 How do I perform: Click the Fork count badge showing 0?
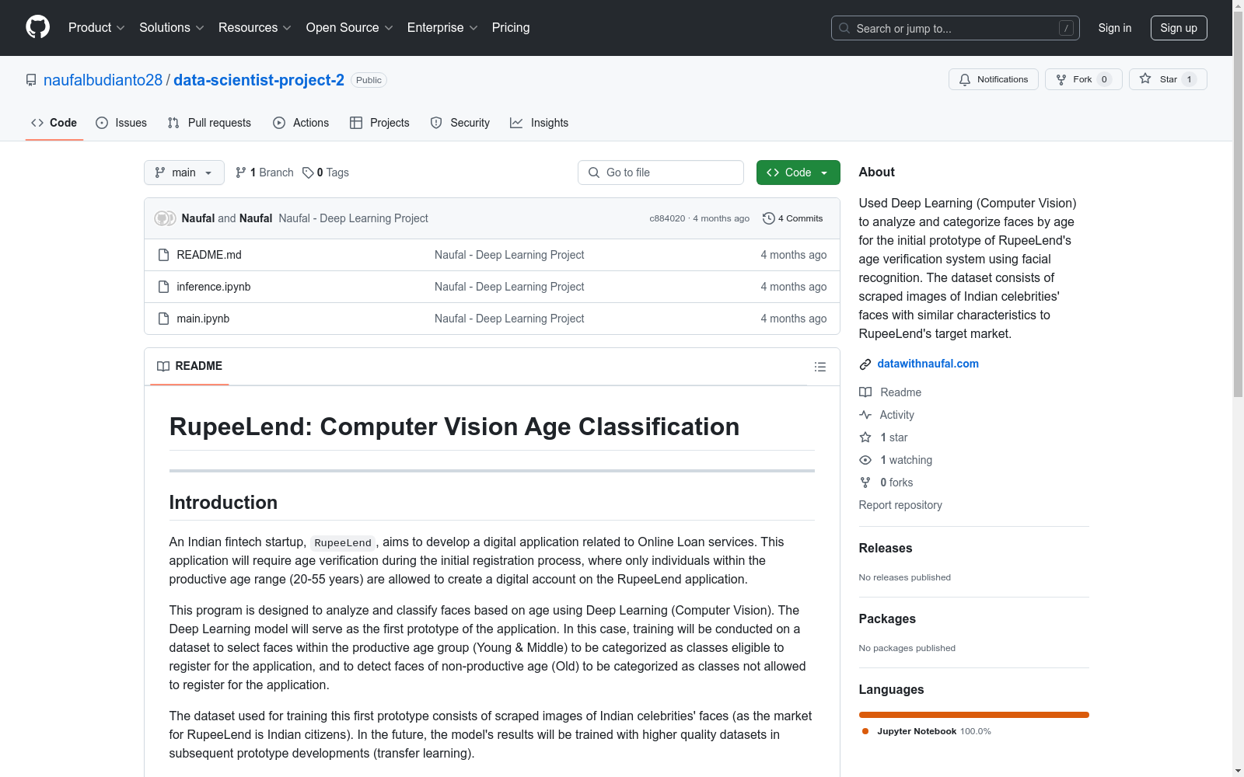coord(1104,79)
